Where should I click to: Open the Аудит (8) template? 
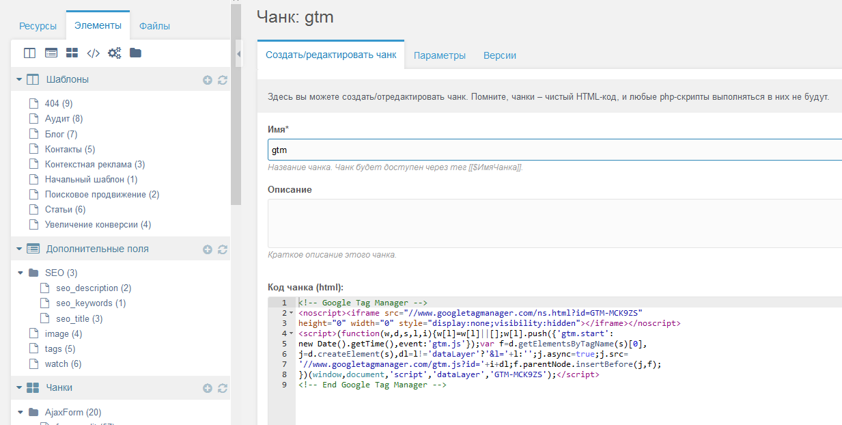click(x=64, y=119)
